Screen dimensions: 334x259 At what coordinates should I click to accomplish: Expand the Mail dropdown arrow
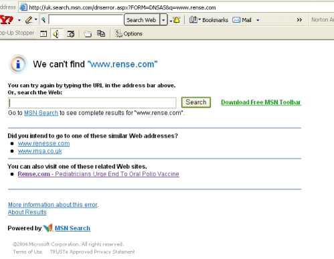(x=258, y=20)
